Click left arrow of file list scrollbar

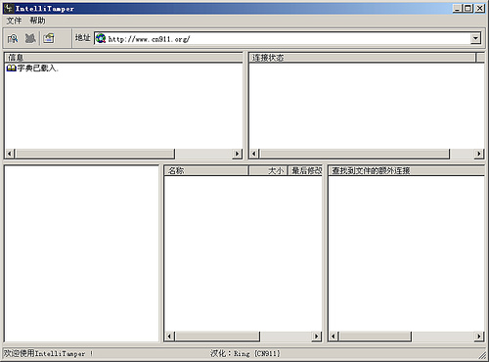tap(169, 337)
